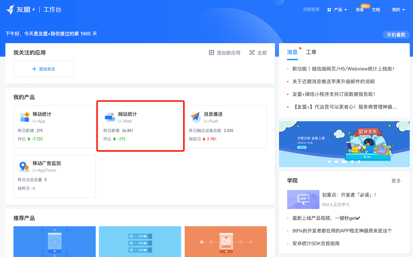The height and width of the screenshot is (257, 413).
Task: Click the 添加关注 button
Action: tap(44, 69)
